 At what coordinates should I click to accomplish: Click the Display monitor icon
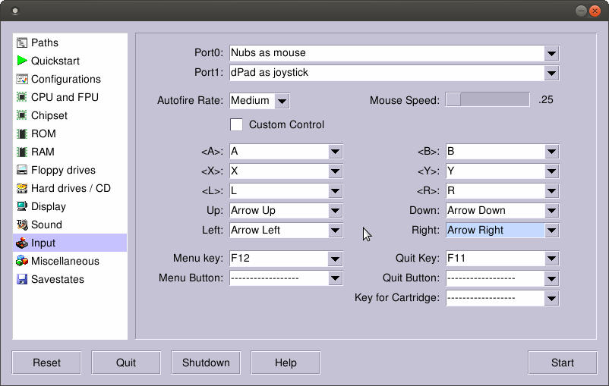[x=23, y=207]
